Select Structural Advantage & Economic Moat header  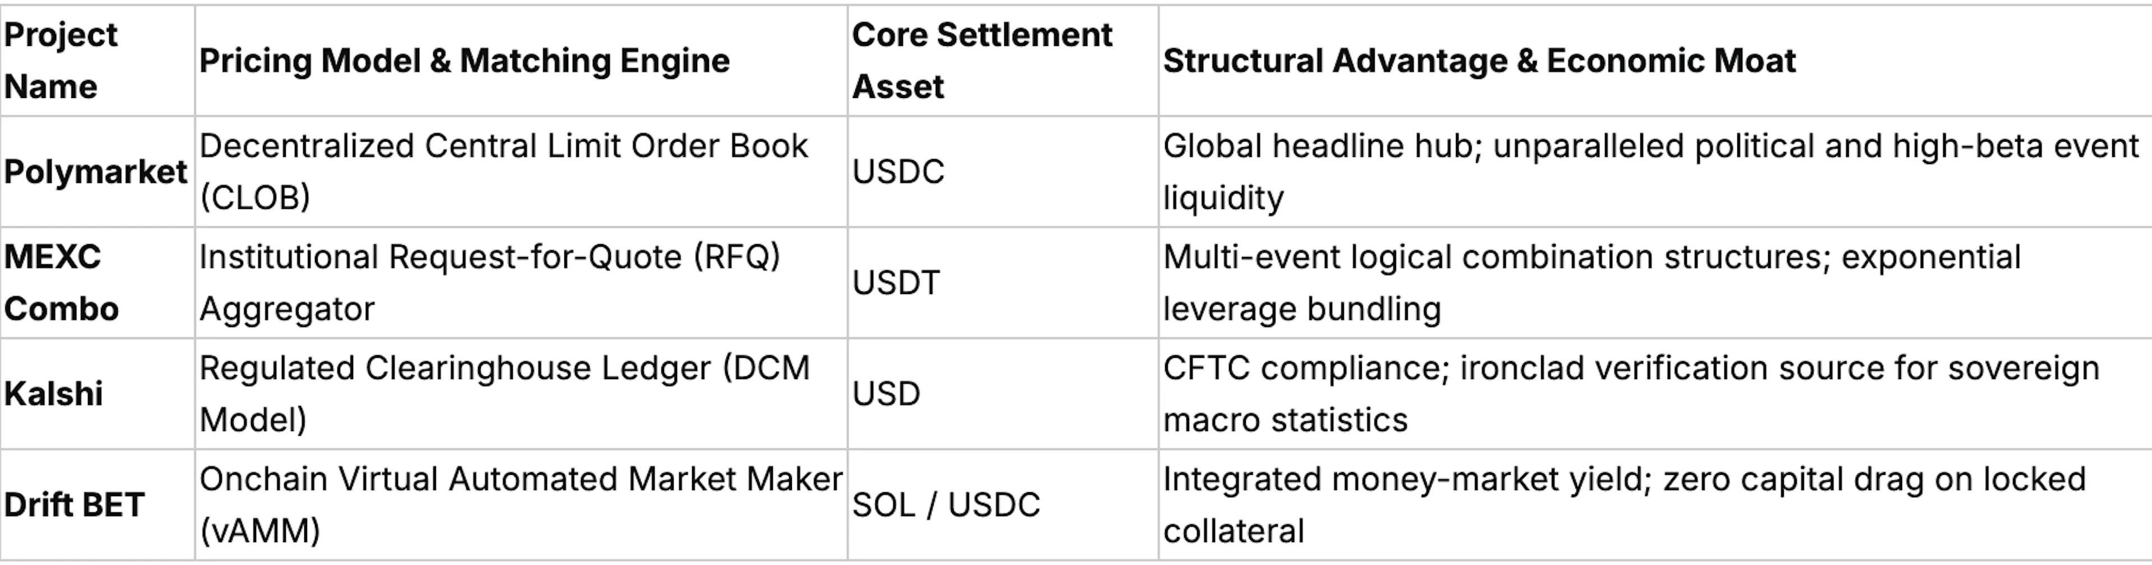(1479, 60)
